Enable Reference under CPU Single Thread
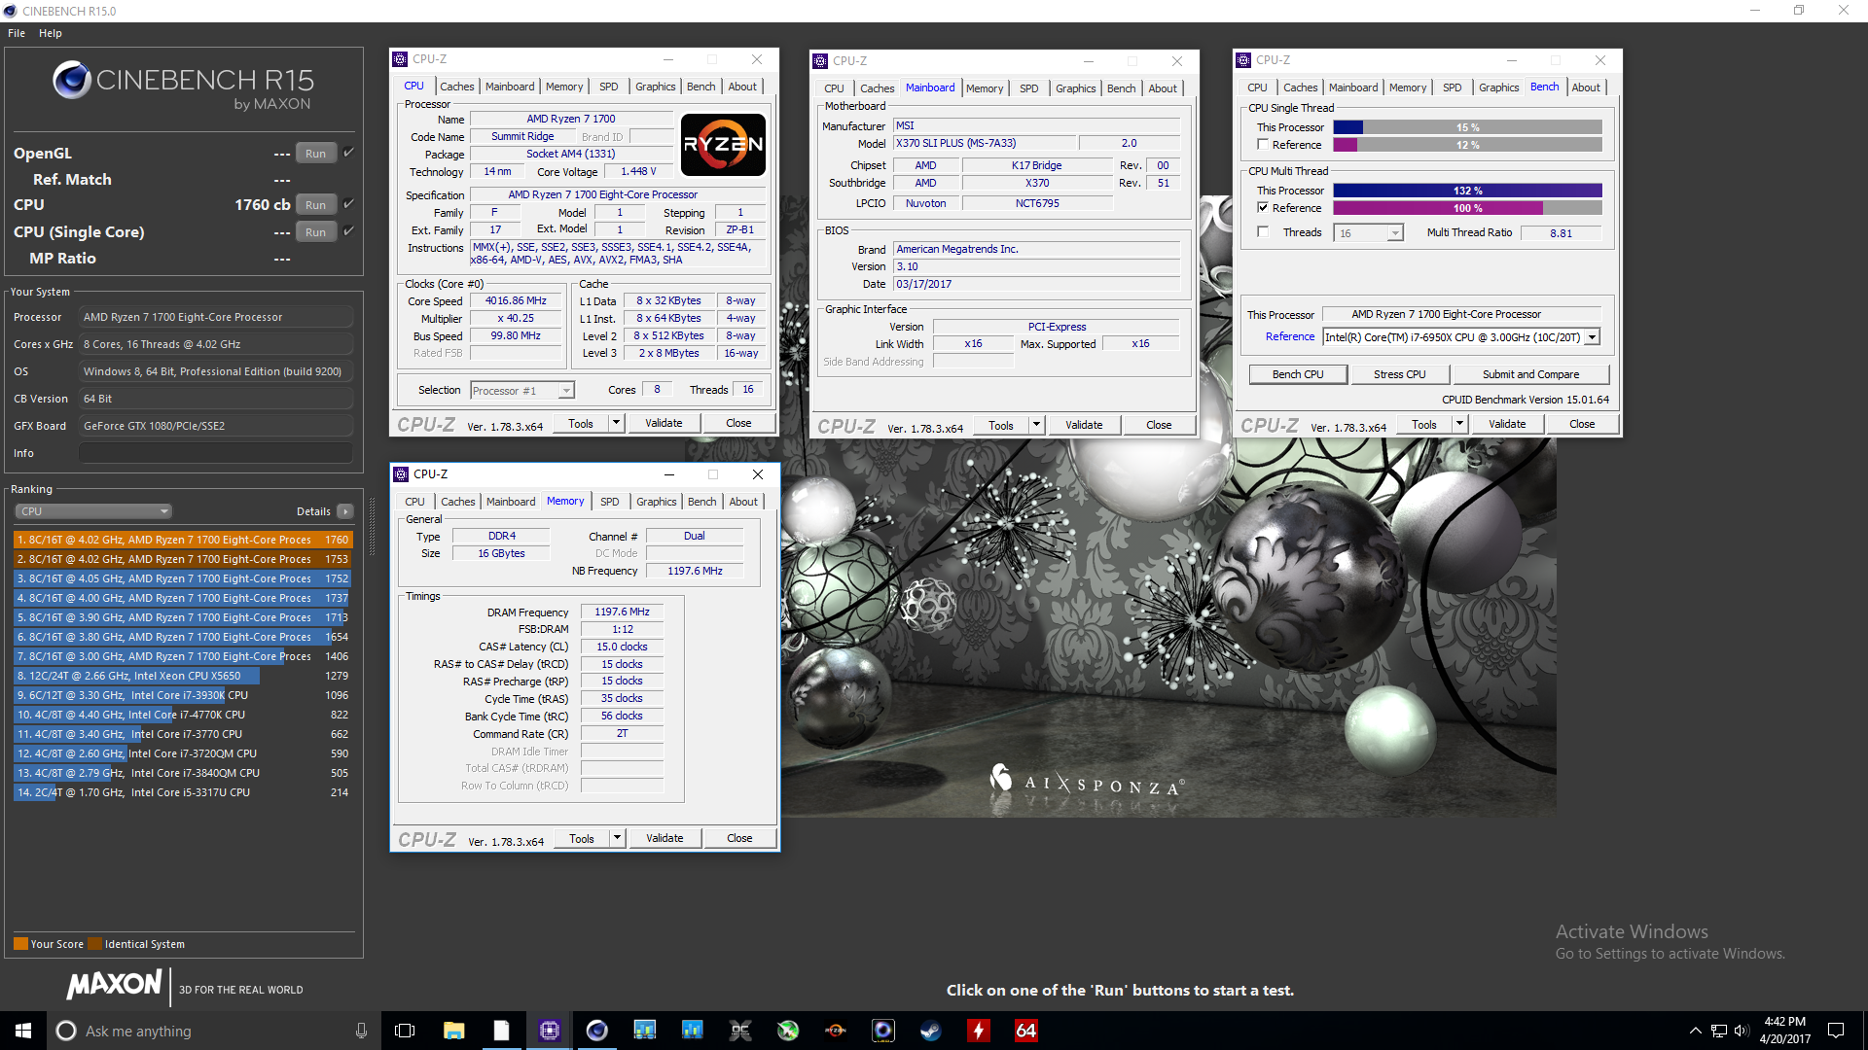Image resolution: width=1868 pixels, height=1050 pixels. (1263, 145)
